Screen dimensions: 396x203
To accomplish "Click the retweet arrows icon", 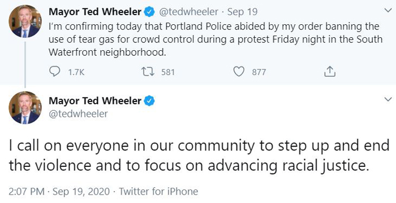I will coord(148,72).
